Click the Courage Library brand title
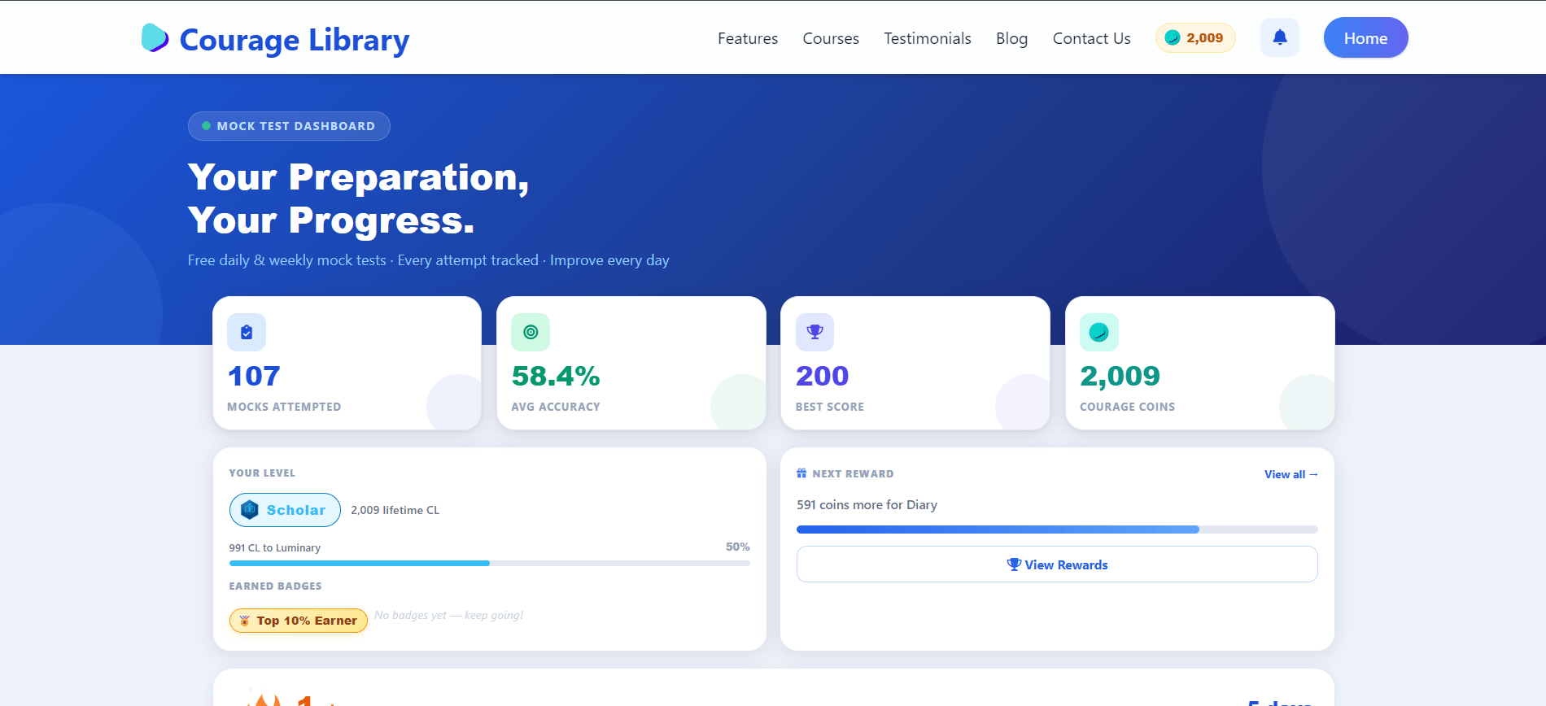Image resolution: width=1546 pixels, height=706 pixels. coord(295,40)
